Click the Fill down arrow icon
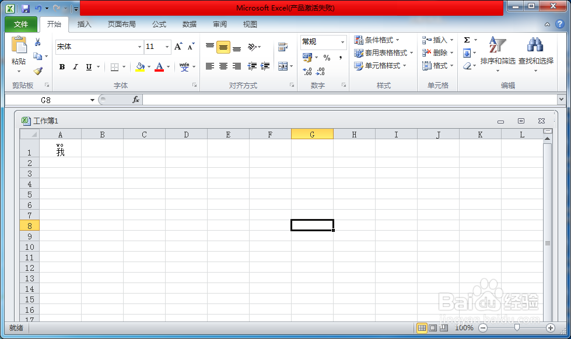 click(x=467, y=53)
